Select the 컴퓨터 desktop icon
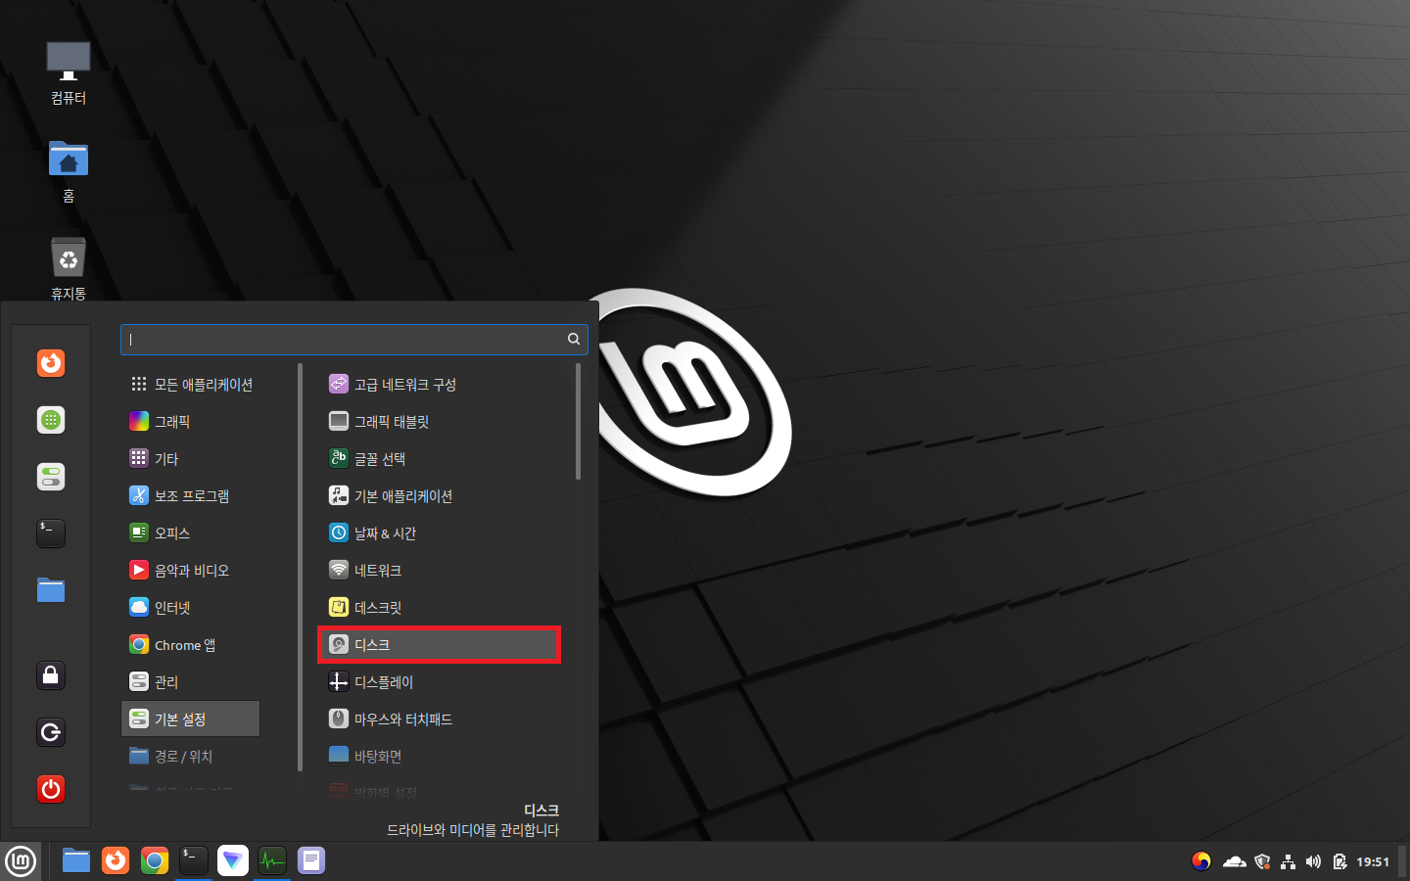 pyautogui.click(x=69, y=73)
